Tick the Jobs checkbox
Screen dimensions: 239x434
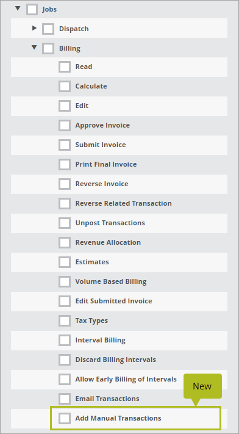(32, 9)
